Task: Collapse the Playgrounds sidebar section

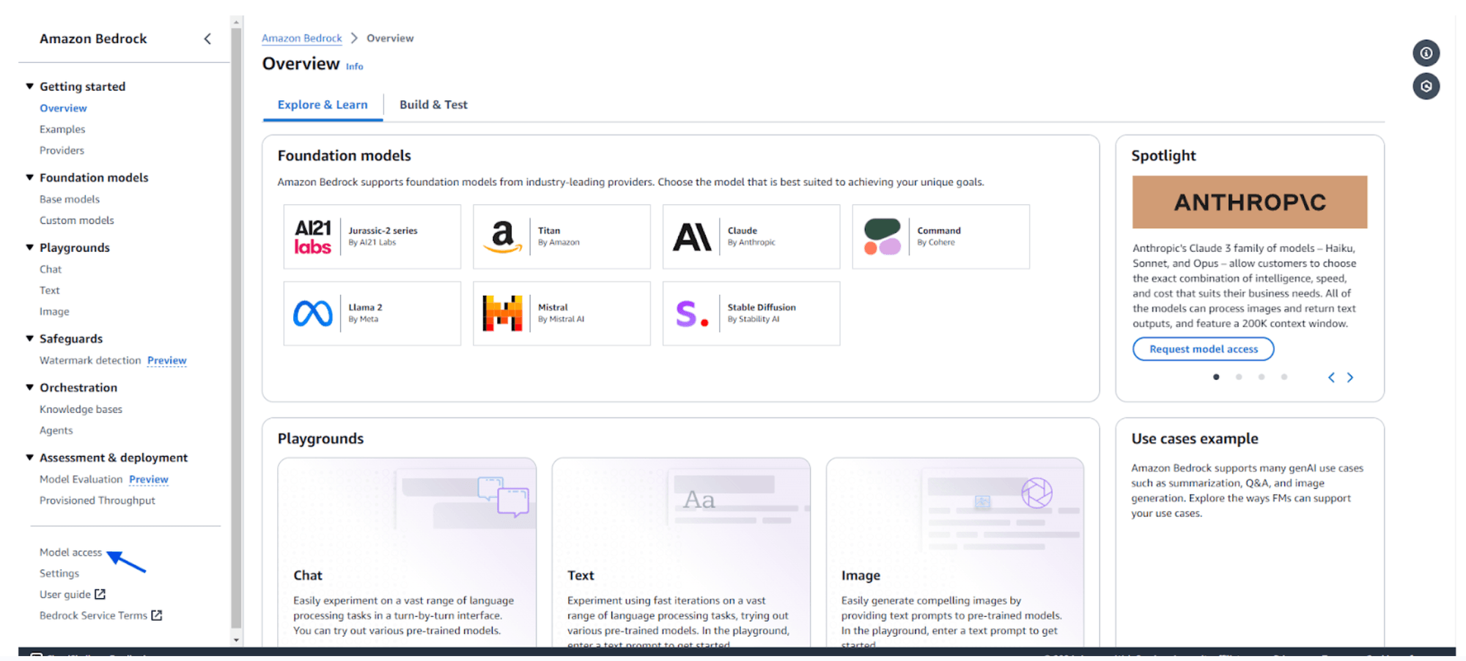Action: coord(30,247)
